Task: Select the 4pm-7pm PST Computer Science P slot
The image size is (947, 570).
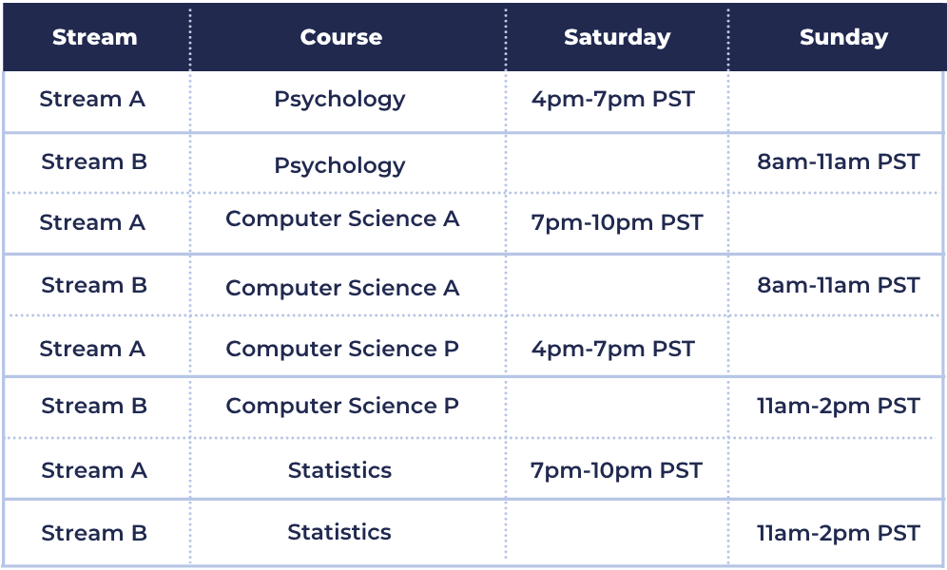Action: tap(613, 350)
